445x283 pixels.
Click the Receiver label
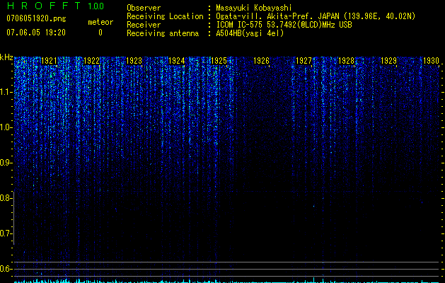[144, 25]
